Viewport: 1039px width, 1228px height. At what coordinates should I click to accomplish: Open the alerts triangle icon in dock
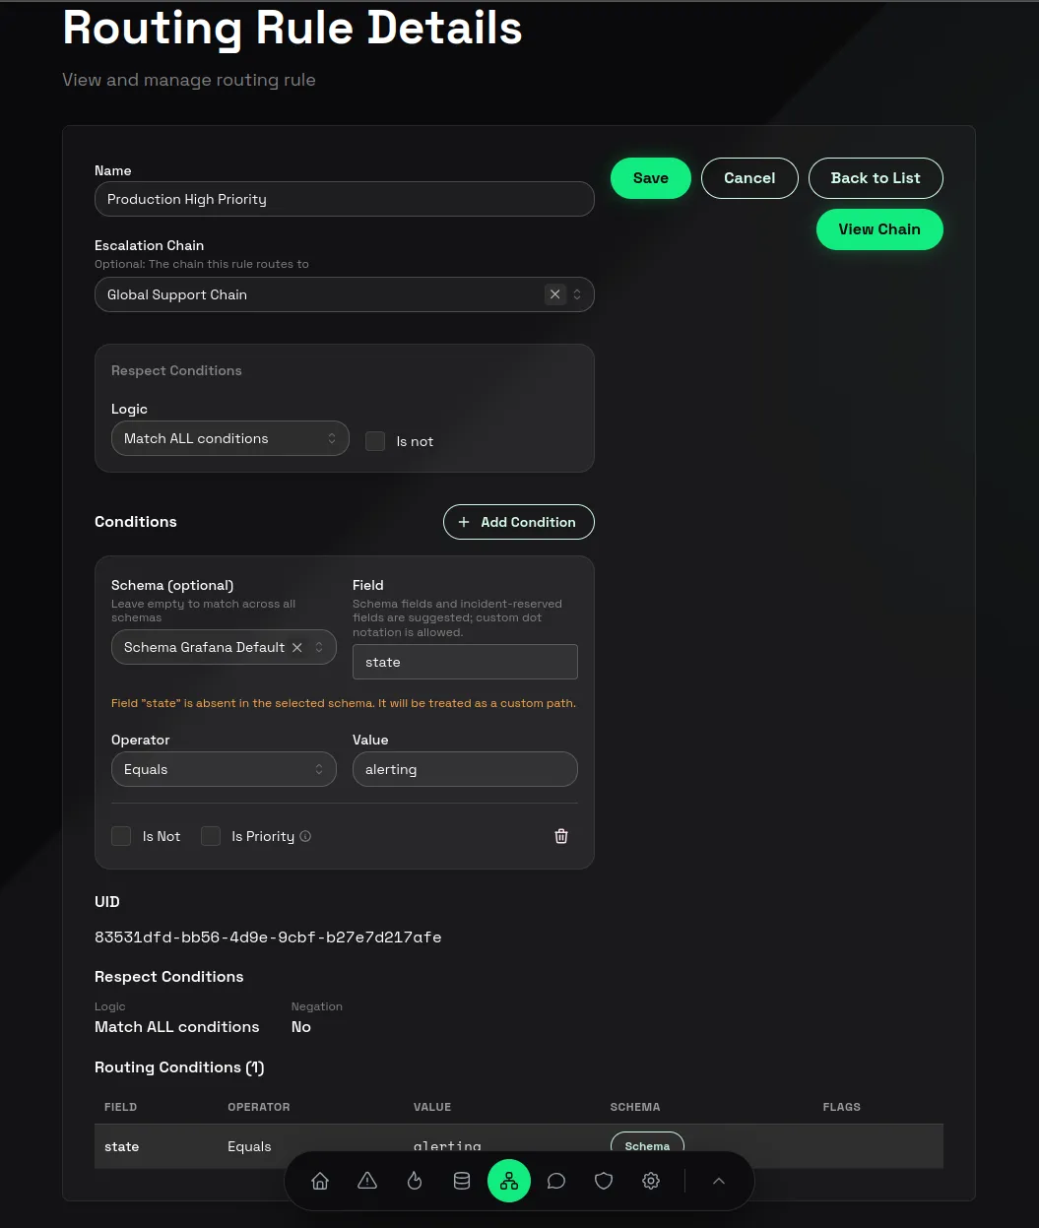(367, 1181)
